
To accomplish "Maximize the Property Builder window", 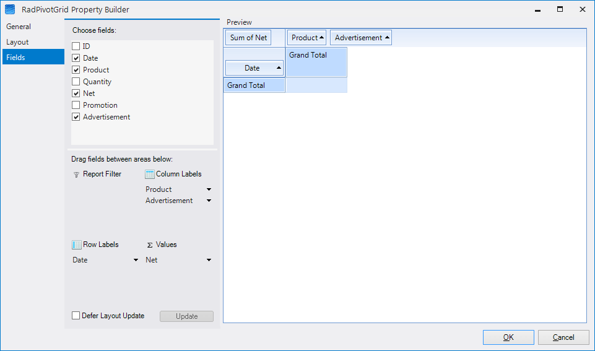I will click(x=560, y=9).
